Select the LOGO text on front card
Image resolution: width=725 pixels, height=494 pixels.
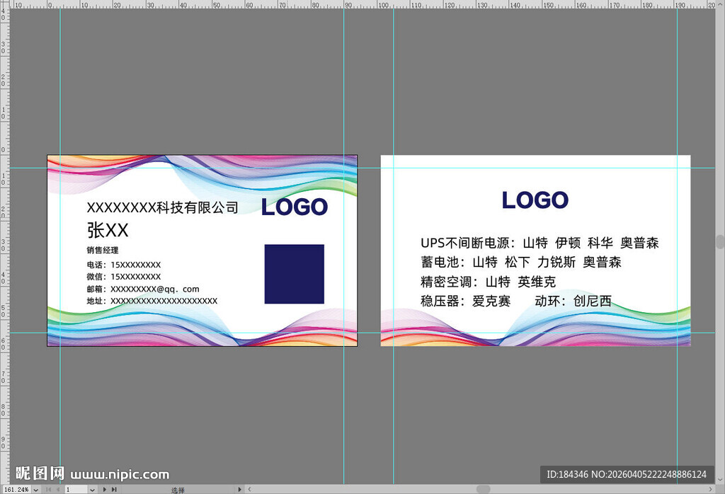click(295, 207)
